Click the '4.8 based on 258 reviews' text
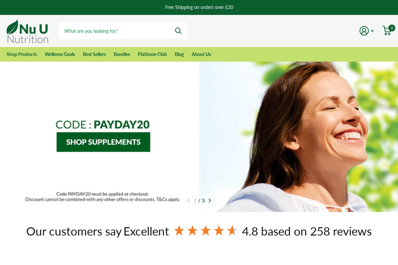The image size is (398, 265). point(307,231)
